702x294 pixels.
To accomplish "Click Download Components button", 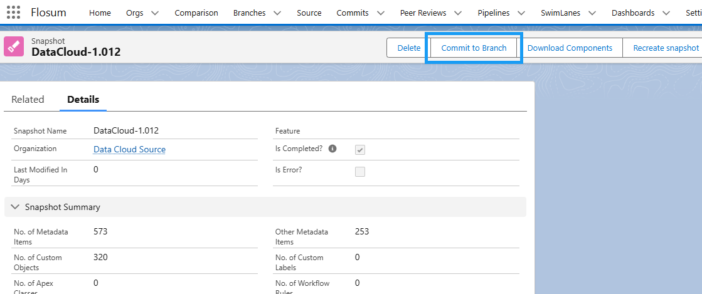I will 570,48.
